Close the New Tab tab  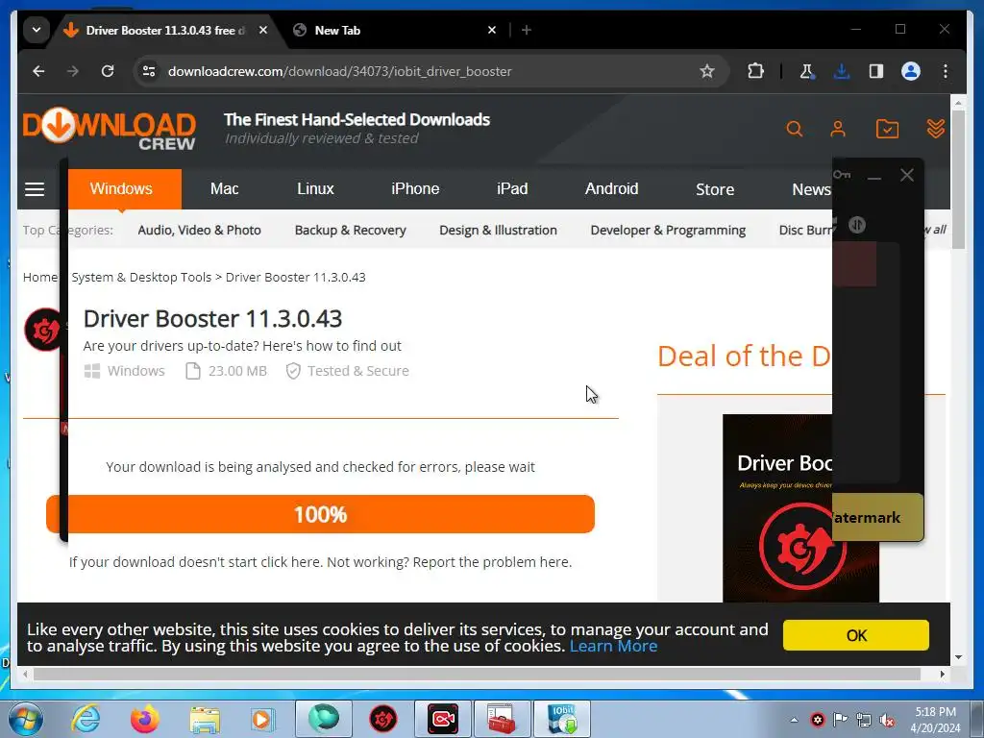point(492,30)
